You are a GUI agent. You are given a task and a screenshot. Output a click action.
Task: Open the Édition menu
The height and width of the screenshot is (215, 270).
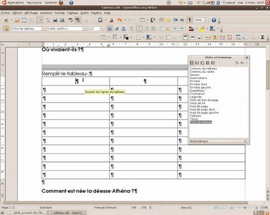pos(17,13)
